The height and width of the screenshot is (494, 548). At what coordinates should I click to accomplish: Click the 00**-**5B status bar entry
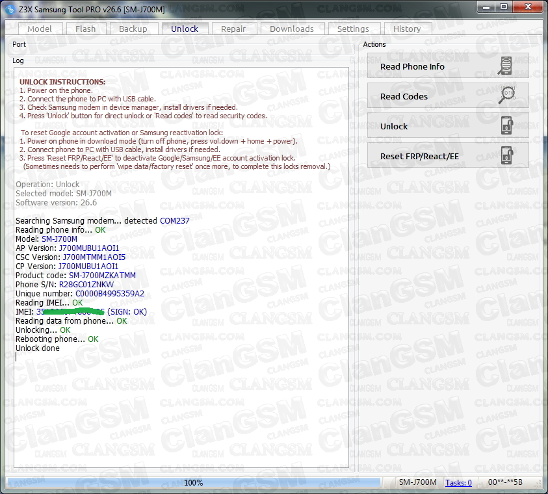505,482
